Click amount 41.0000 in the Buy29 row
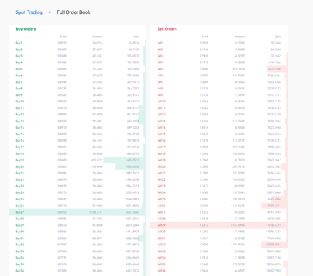 point(97,225)
